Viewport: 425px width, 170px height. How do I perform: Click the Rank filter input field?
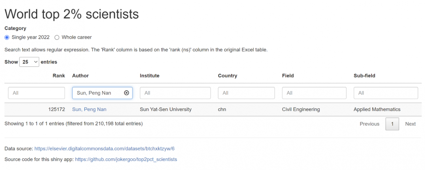click(36, 93)
